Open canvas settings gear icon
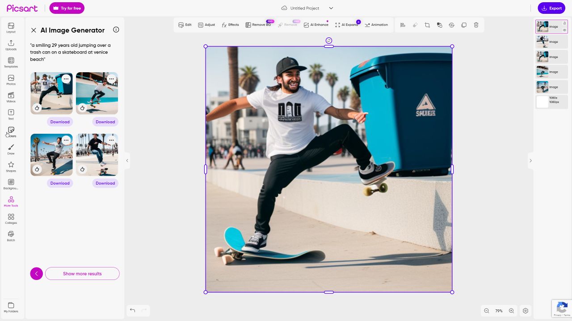This screenshot has width=572, height=321. point(526,311)
